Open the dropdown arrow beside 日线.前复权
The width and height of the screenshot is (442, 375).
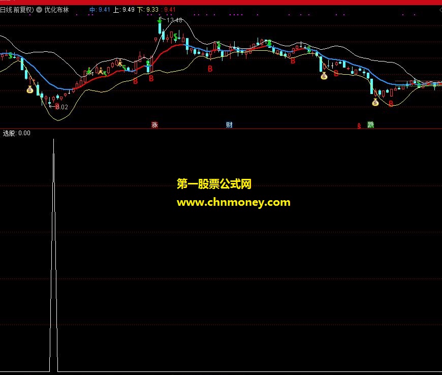pos(39,10)
